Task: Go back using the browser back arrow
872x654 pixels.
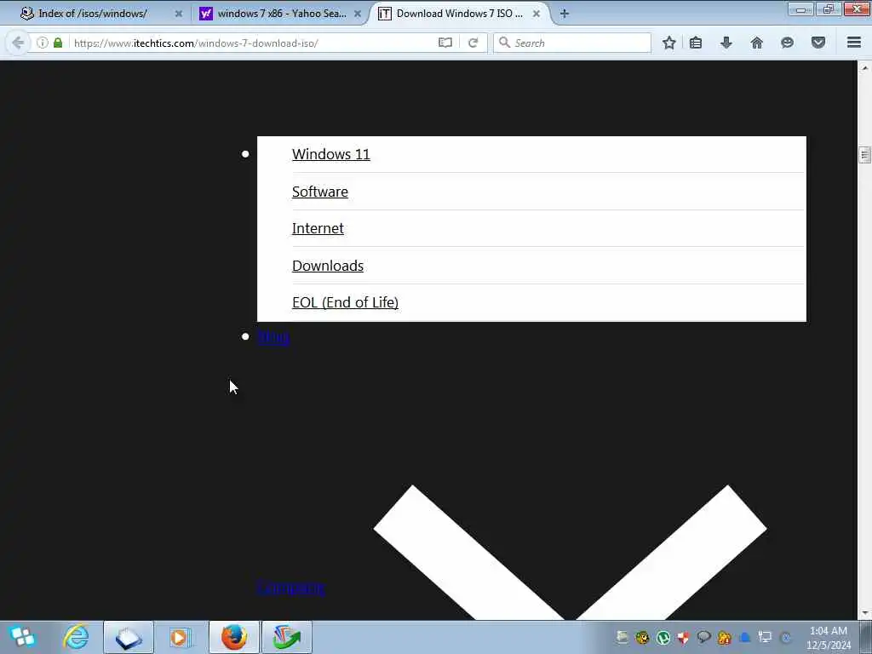Action: coord(18,43)
